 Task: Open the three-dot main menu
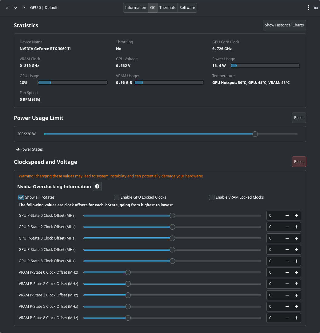[x=308, y=8]
